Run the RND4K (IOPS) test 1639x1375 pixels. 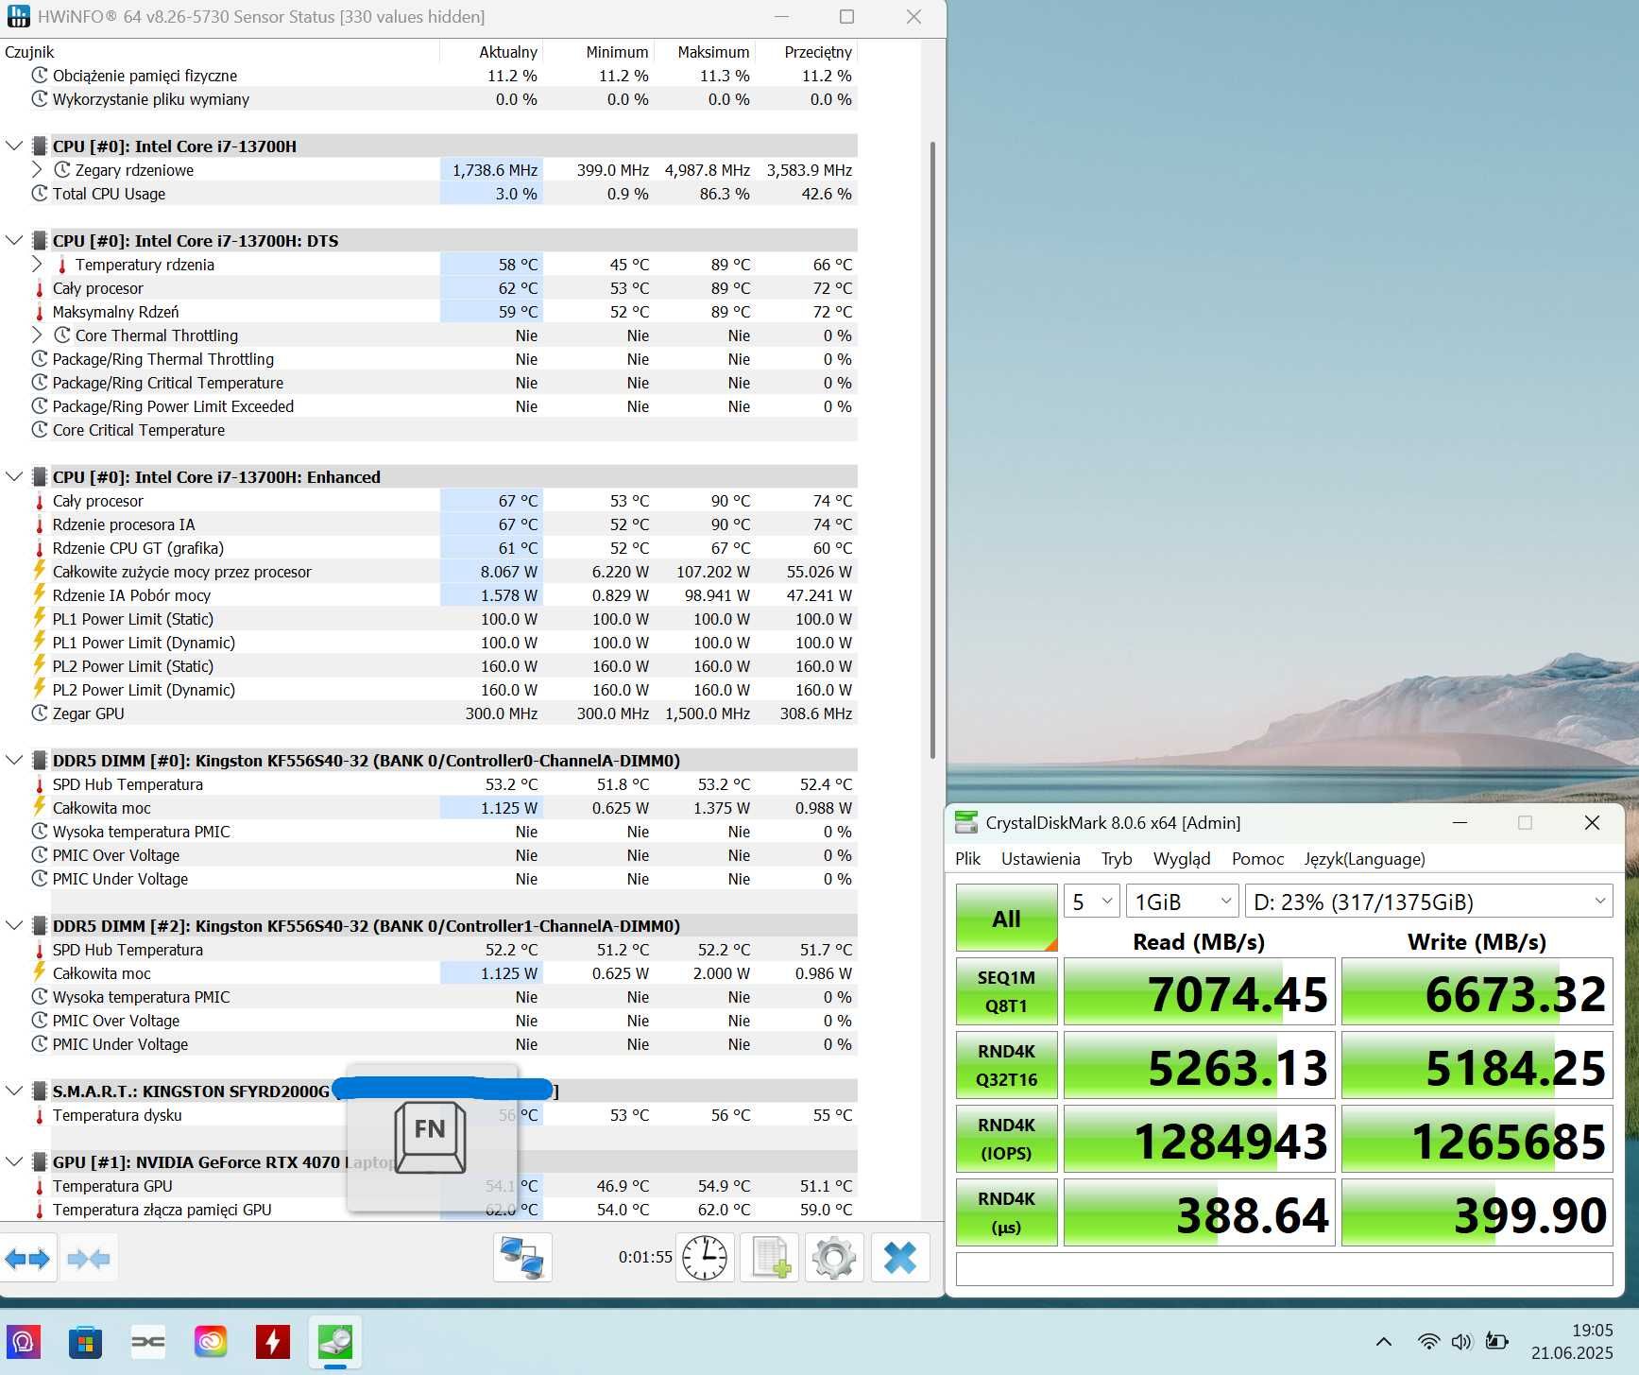(1006, 1139)
